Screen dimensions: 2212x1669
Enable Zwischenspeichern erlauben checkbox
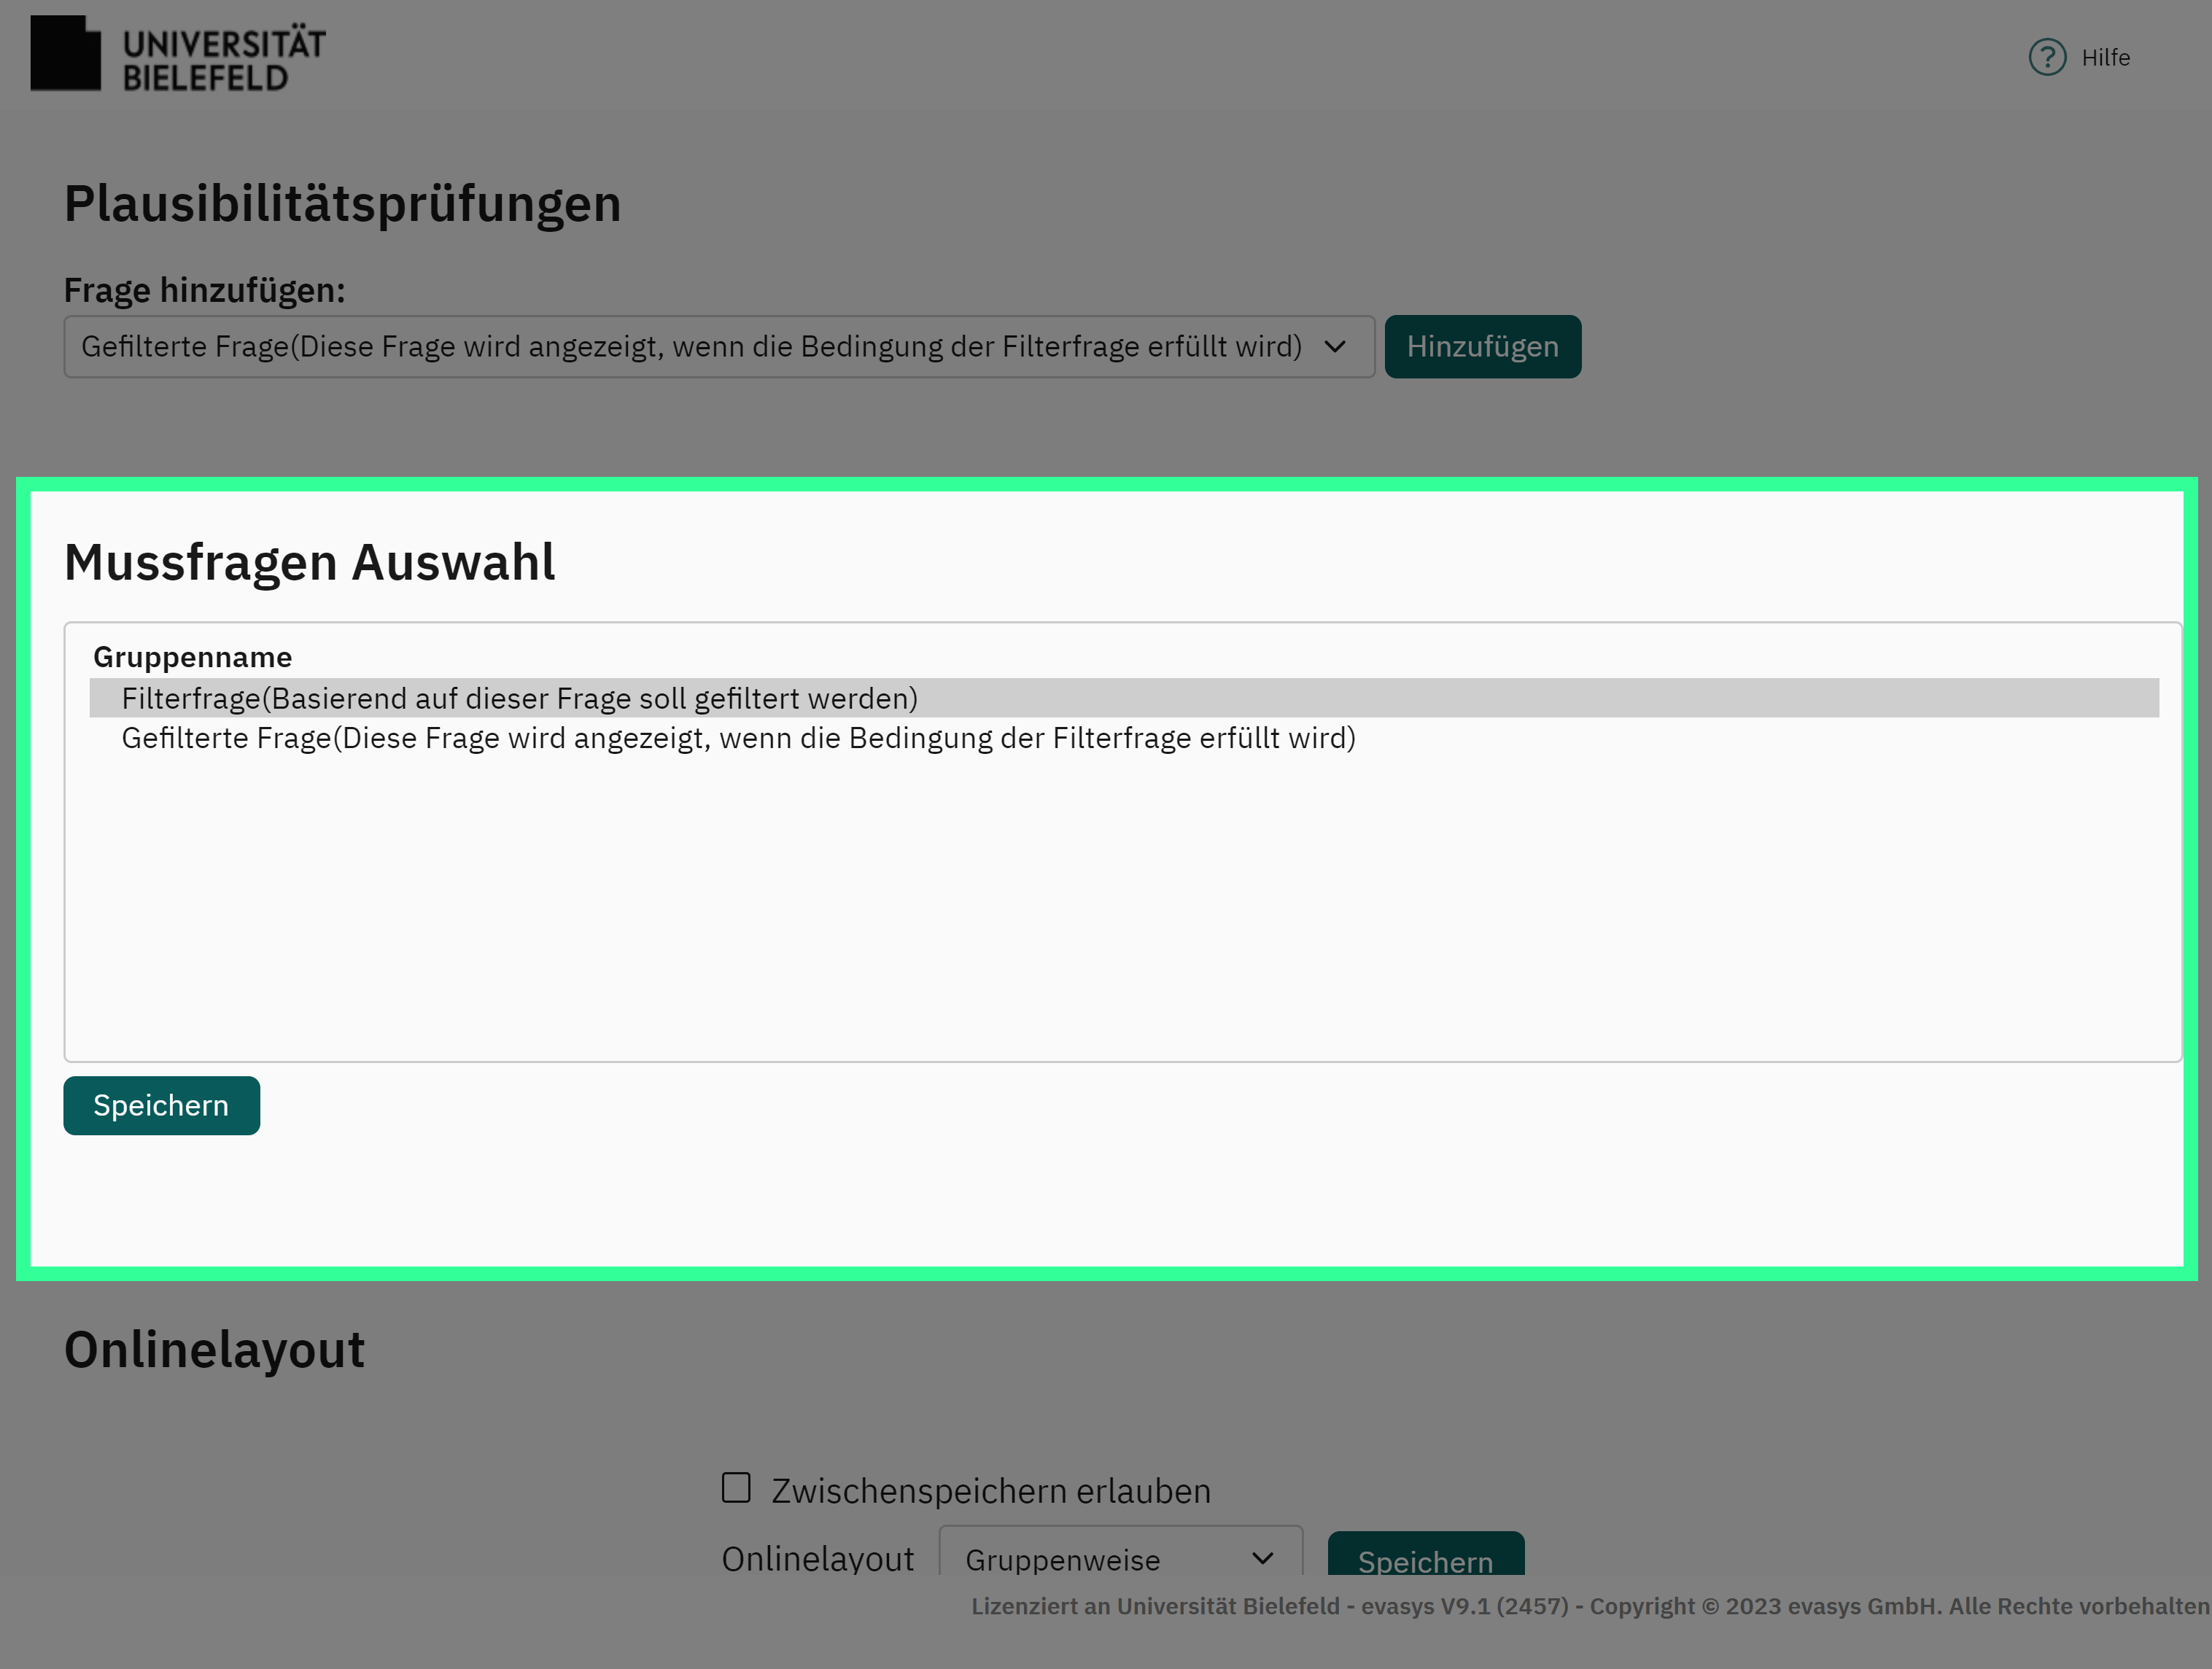[x=736, y=1487]
